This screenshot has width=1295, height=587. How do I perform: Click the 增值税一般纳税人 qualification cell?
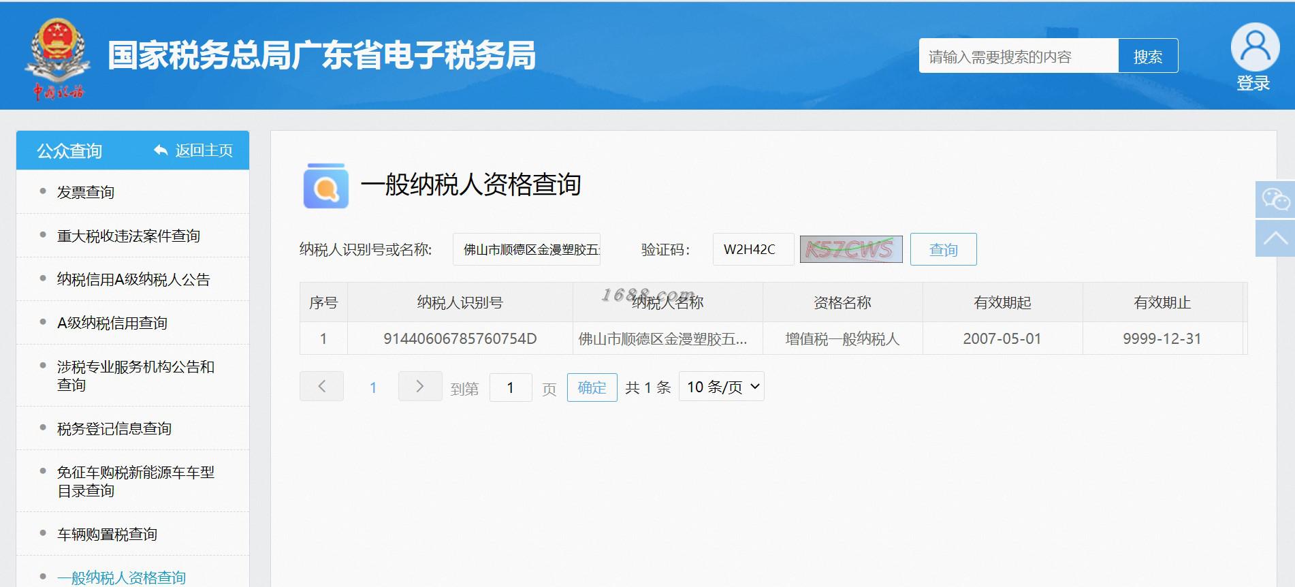point(842,338)
